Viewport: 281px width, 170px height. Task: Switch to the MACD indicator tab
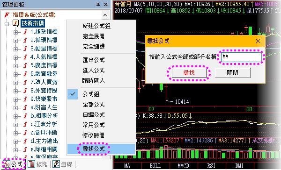183,166
